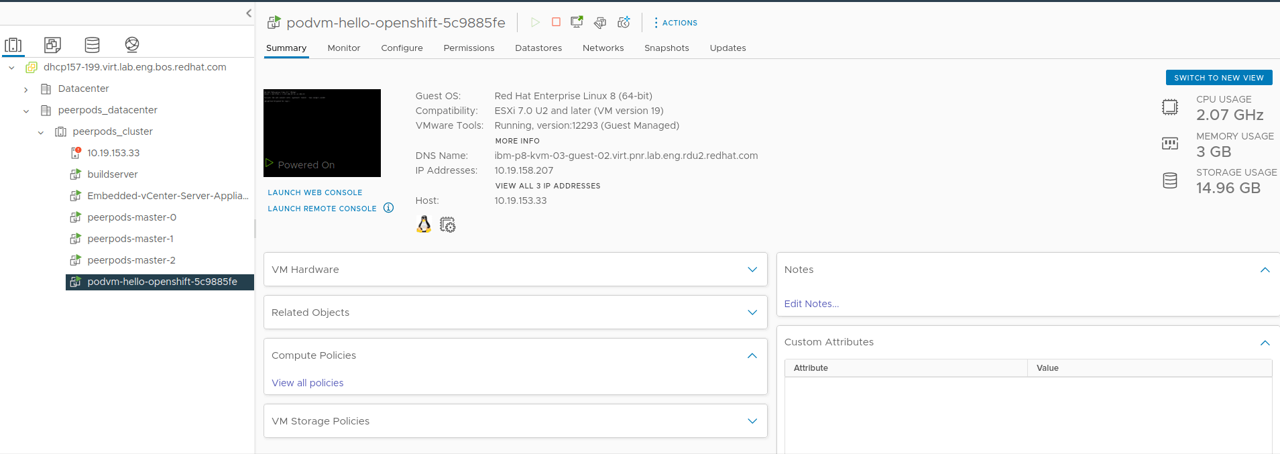Image resolution: width=1280 pixels, height=454 pixels.
Task: Expand the Related Objects panel
Action: 752,313
